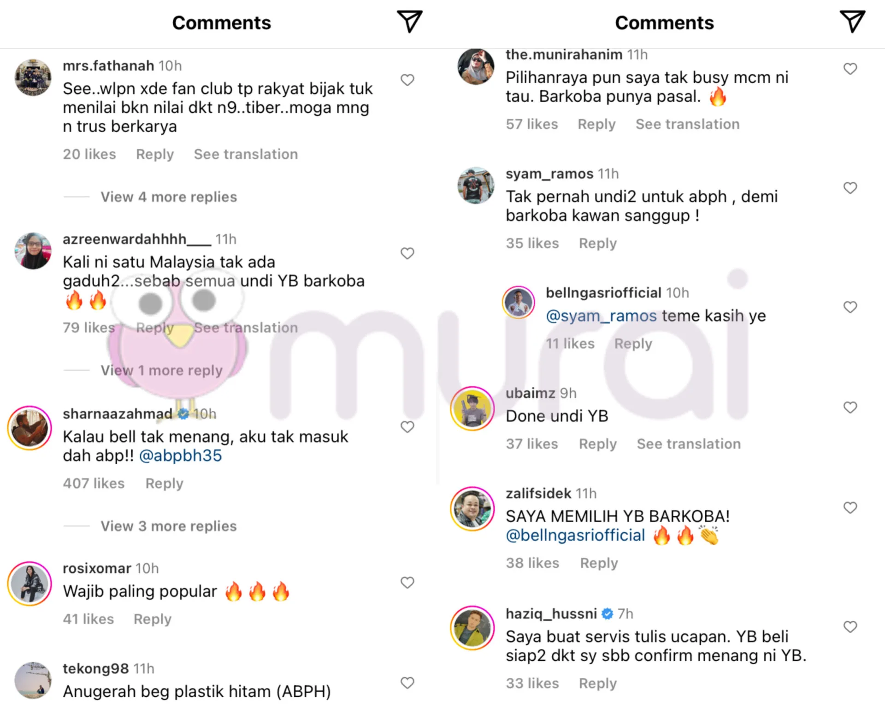
Task: Tap the heart beside ubaimz's comment
Action: point(850,408)
